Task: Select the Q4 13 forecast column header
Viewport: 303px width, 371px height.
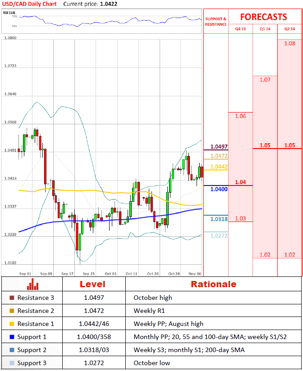Action: [240, 29]
